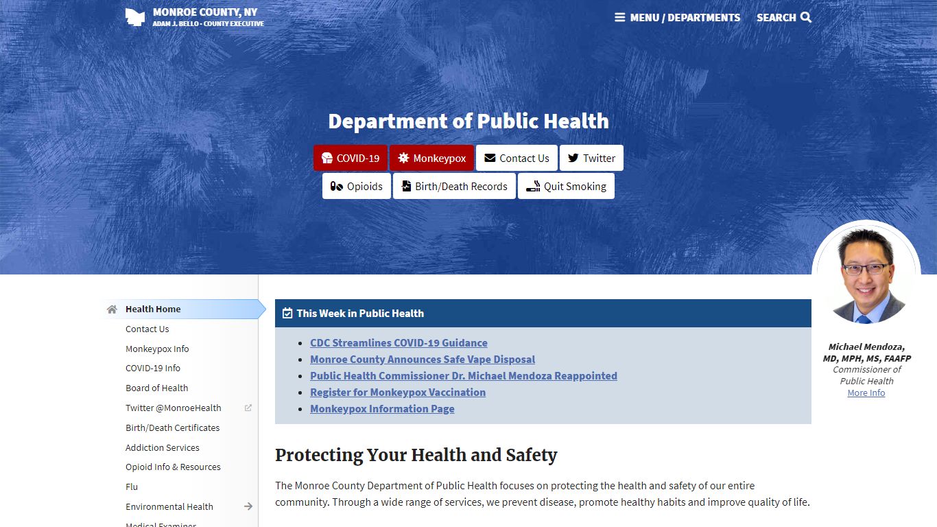Click the Opioids pills icon
Viewport: 937px width, 527px height.
[337, 186]
